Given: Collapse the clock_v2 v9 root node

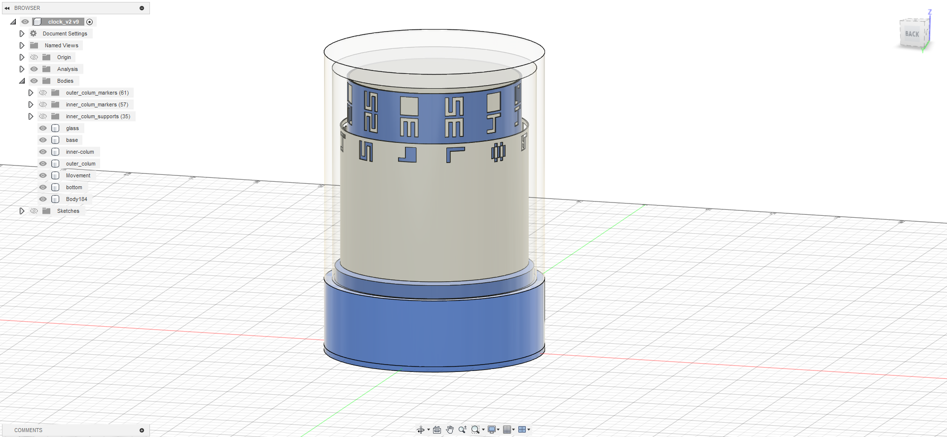Looking at the screenshot, I should tap(13, 22).
